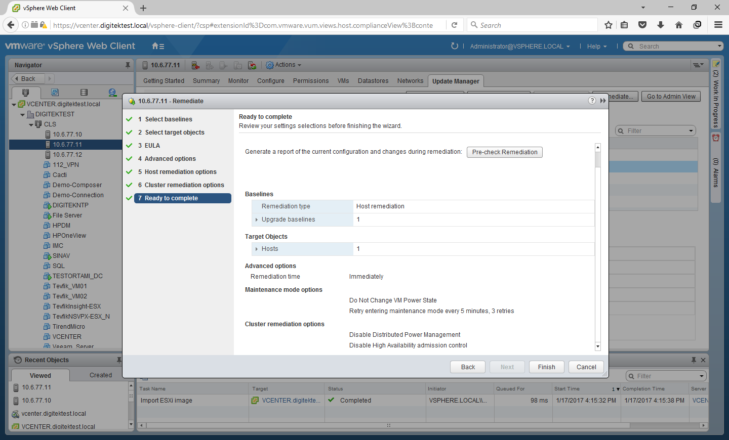
Task: Go to wizard step Host remediation options
Action: pyautogui.click(x=180, y=172)
